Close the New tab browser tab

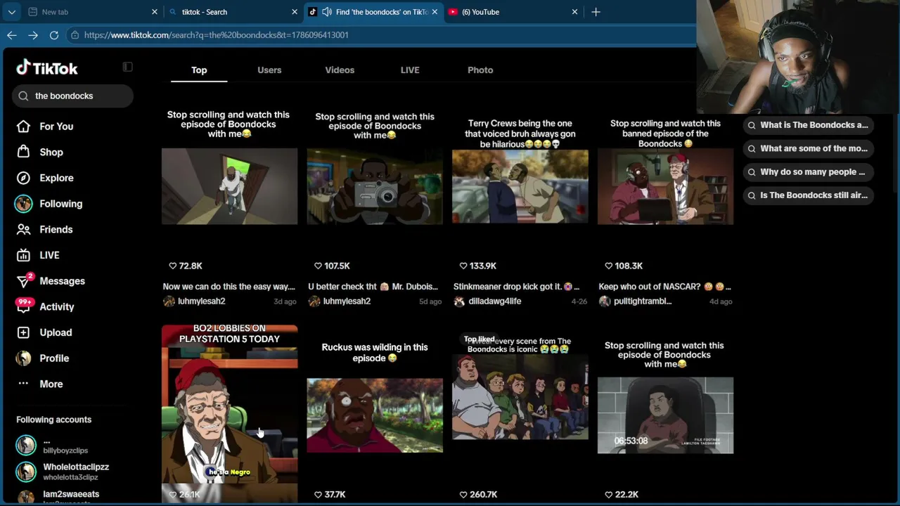click(155, 12)
